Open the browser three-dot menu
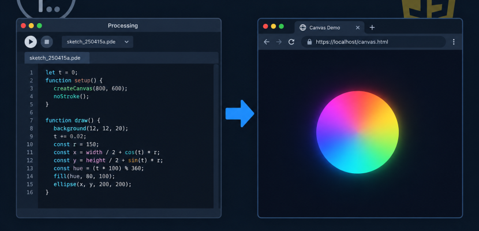The height and width of the screenshot is (231, 479). 454,42
